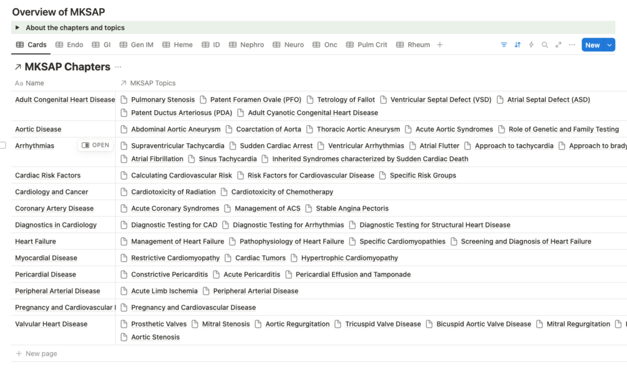Click page icon beside Tetrology of Fallot
627x372 pixels.
pos(310,100)
